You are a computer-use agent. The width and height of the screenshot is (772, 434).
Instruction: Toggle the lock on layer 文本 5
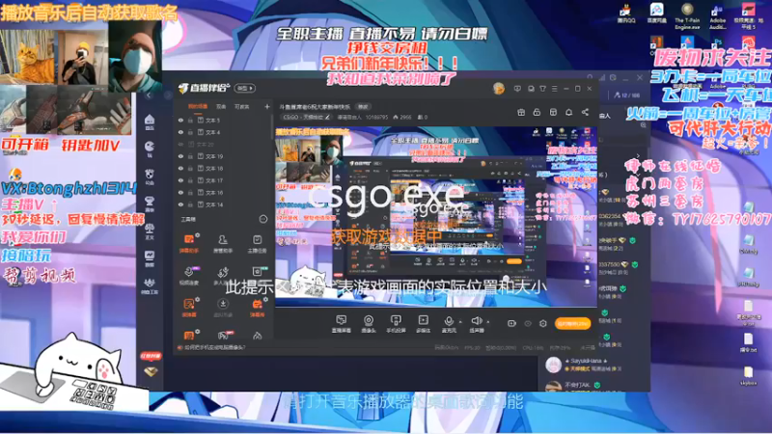click(190, 120)
